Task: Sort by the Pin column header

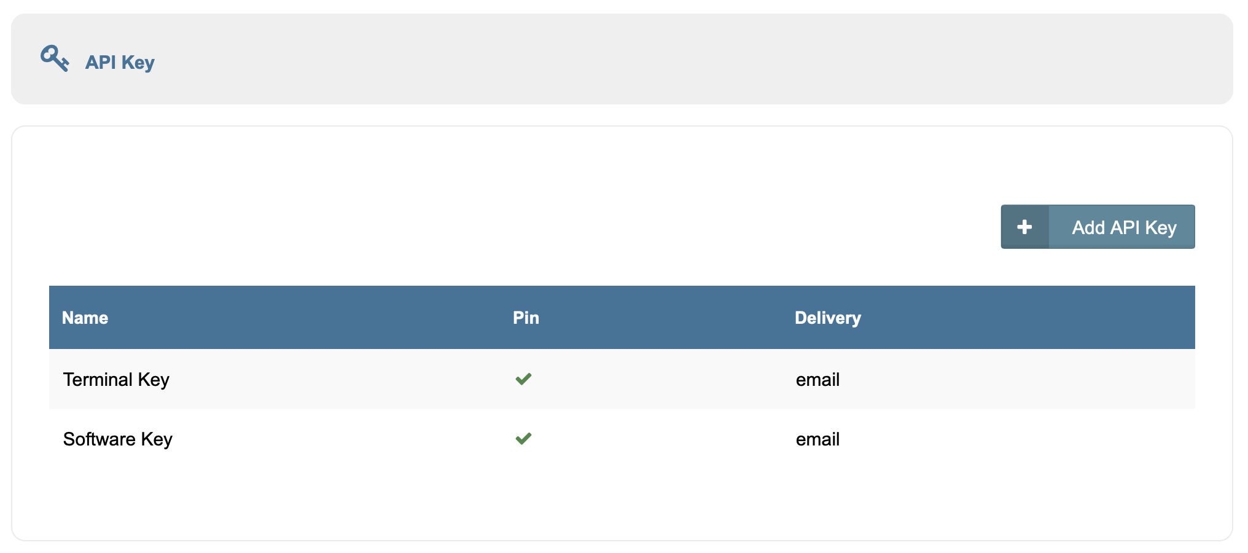Action: pos(526,318)
